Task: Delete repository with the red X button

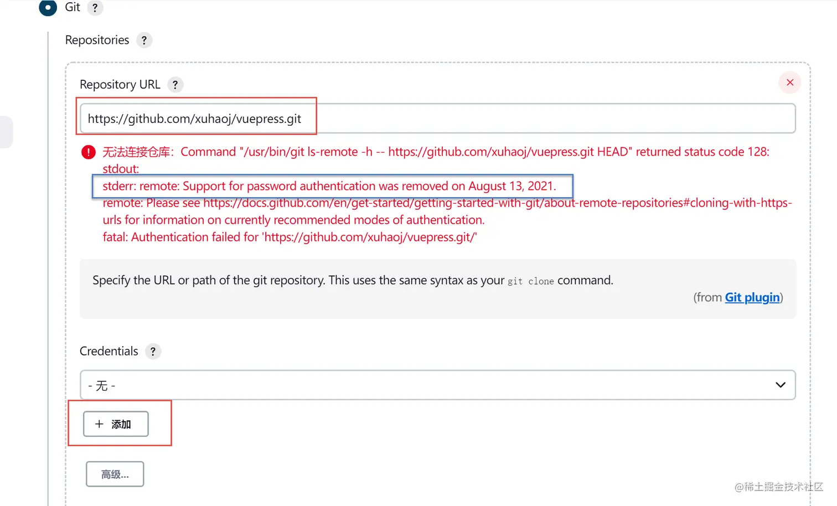Action: click(x=790, y=82)
